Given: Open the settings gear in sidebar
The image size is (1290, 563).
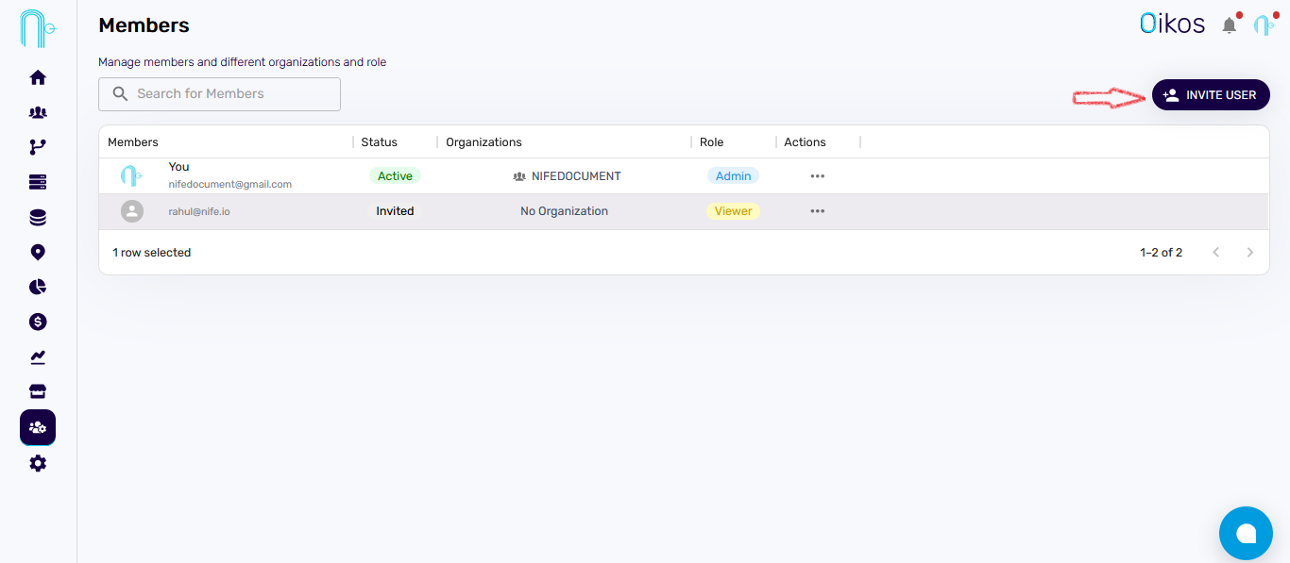Looking at the screenshot, I should point(38,463).
